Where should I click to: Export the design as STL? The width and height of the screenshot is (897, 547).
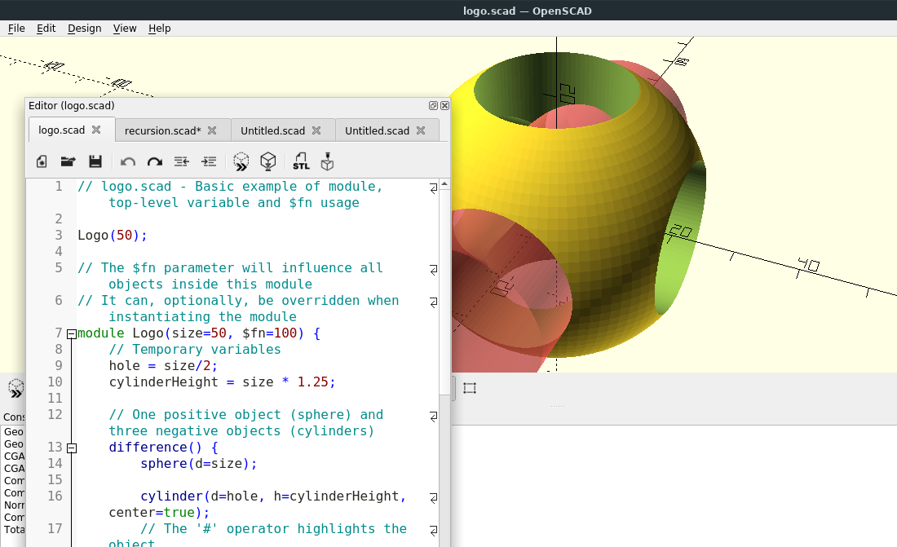point(301,161)
